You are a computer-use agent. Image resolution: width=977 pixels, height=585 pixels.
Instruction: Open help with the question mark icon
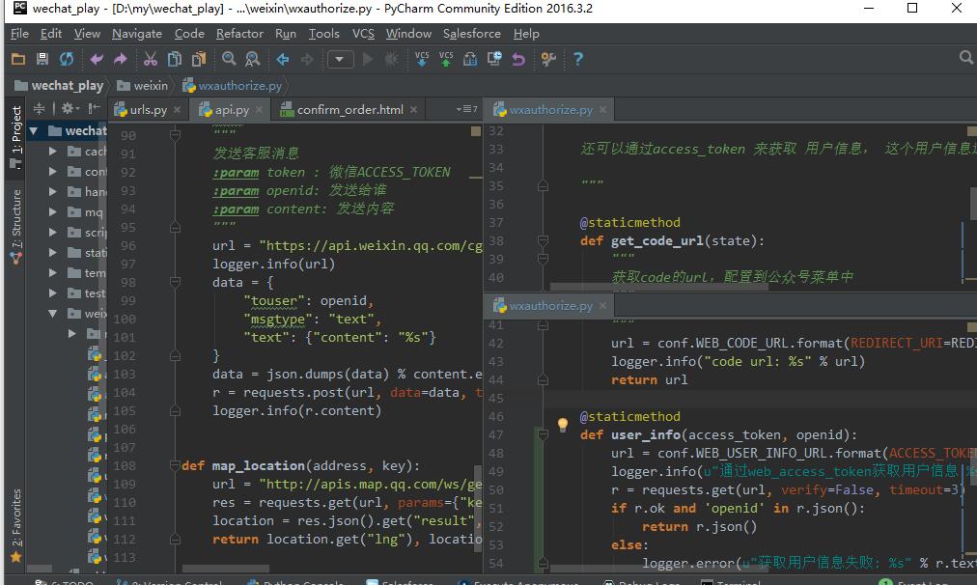577,58
